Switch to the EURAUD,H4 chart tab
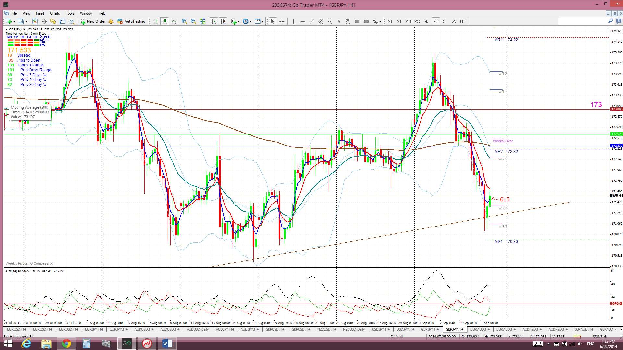This screenshot has height=350, width=623. pos(480,329)
